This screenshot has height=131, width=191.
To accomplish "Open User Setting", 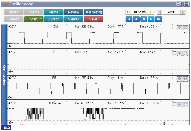I will pyautogui.click(x=93, y=12).
